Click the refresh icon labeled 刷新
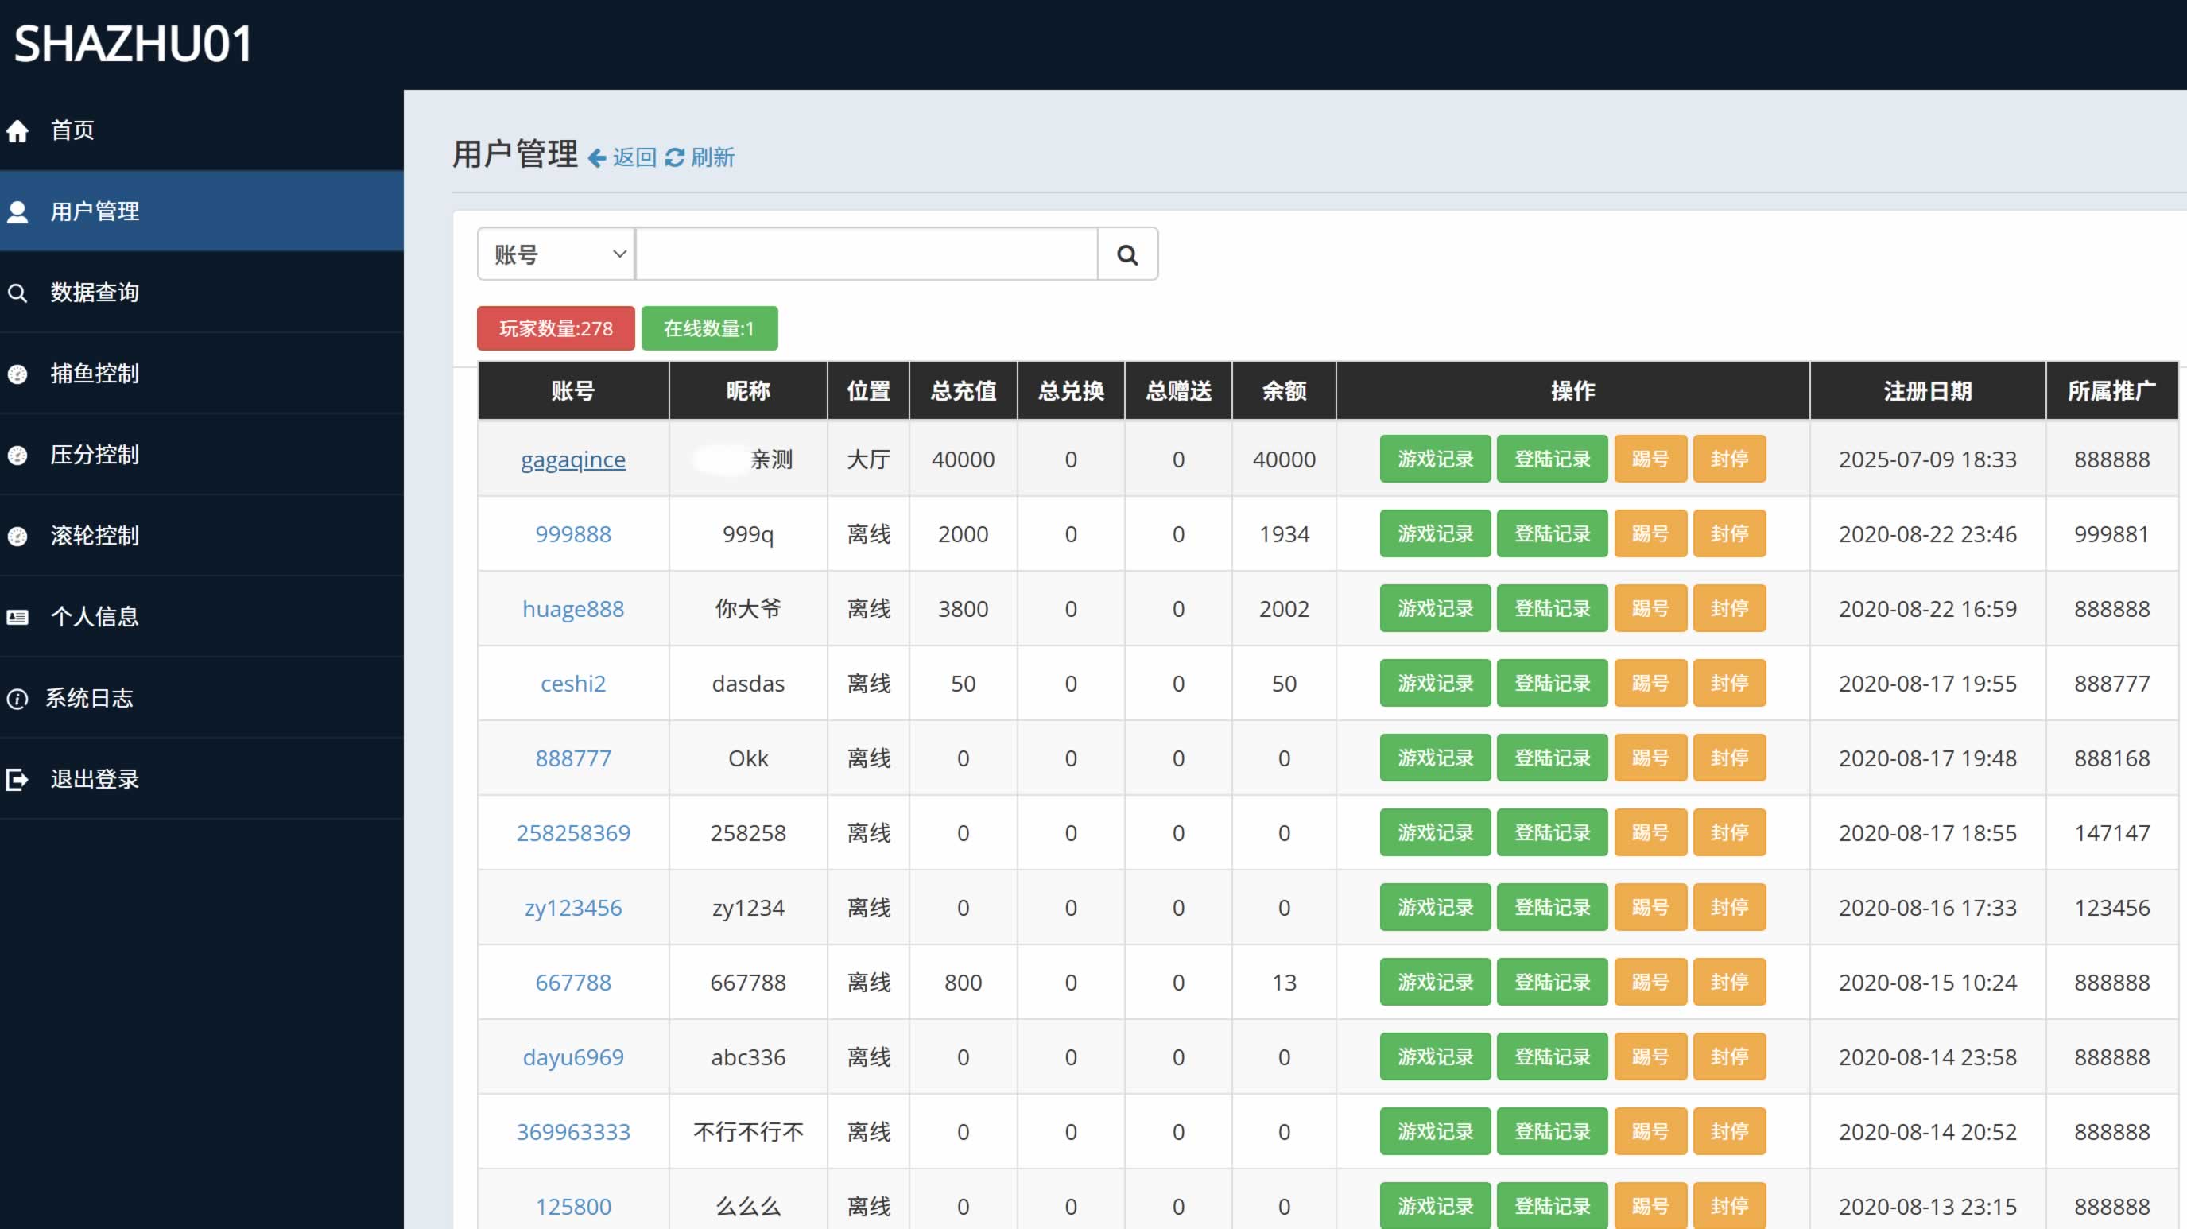The height and width of the screenshot is (1229, 2187). click(675, 158)
